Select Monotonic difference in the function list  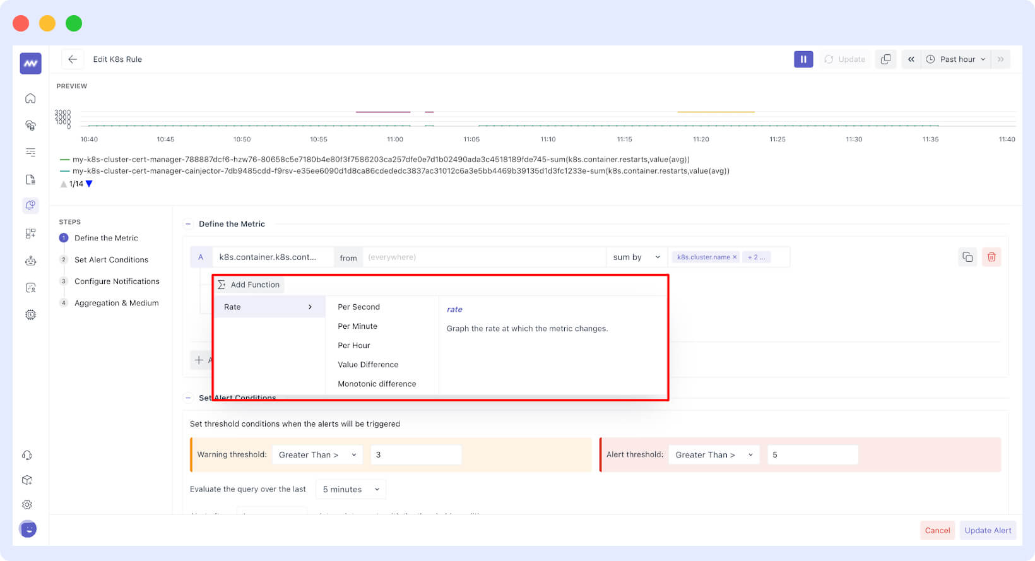[377, 384]
